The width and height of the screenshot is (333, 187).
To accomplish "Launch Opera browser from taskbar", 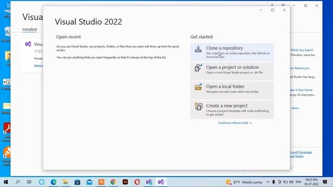I will pyautogui.click(x=137, y=182).
